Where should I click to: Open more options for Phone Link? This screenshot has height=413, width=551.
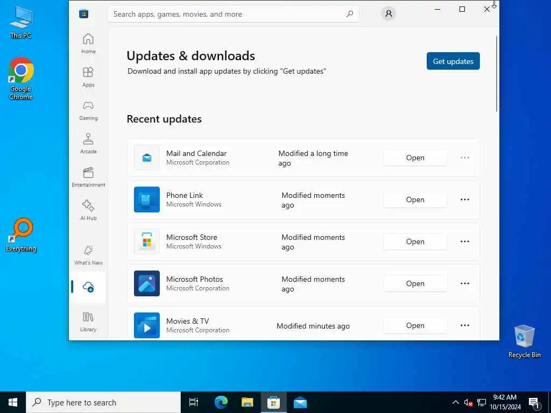[464, 200]
